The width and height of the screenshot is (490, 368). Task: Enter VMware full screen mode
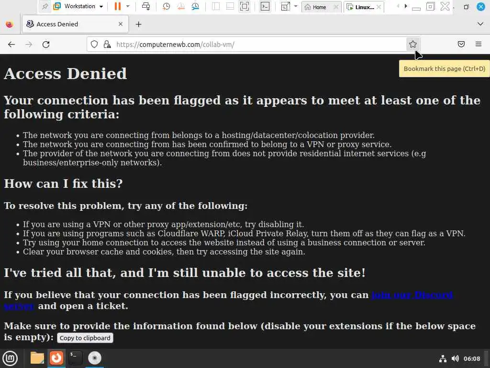pos(245,6)
